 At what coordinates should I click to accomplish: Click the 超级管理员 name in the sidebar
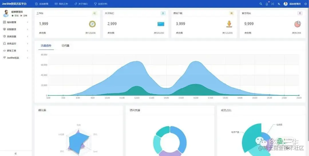[x=17, y=12]
